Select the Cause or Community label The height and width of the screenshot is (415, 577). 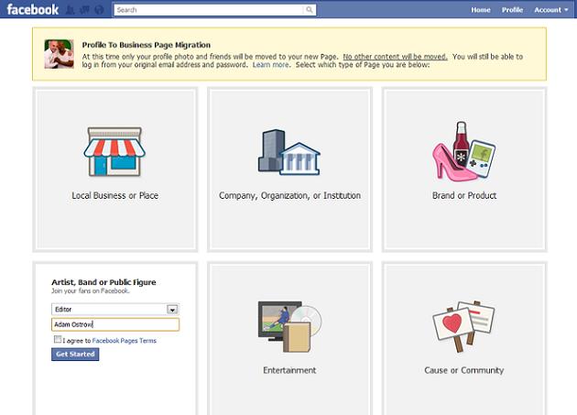click(464, 370)
